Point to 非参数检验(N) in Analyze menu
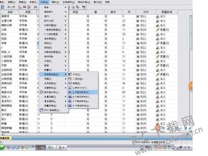Image resolution: width=208 pixels, height=156 pixels. point(54,74)
